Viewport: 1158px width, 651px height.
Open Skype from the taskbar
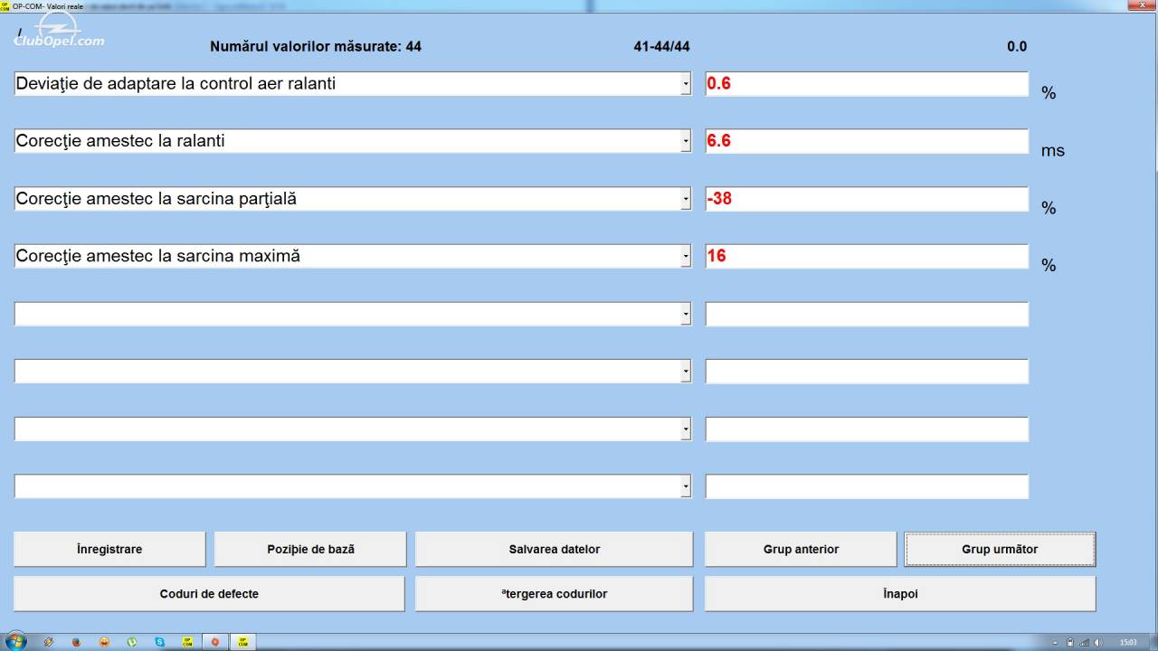[160, 642]
